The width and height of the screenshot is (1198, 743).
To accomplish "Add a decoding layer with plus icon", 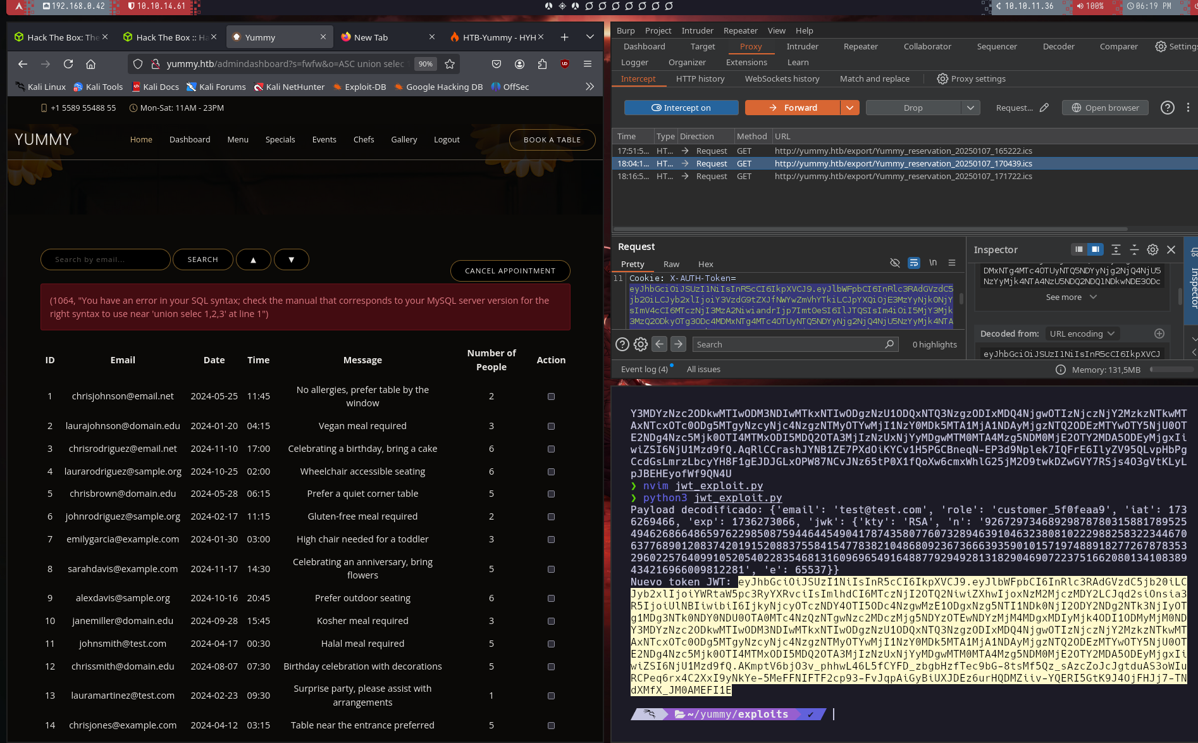I will point(1159,334).
